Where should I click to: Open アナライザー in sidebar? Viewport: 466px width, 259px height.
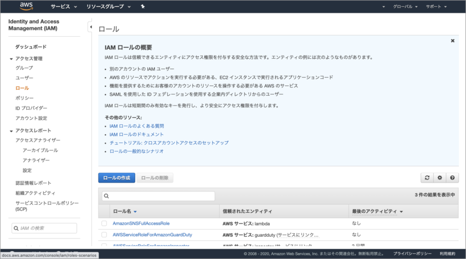pos(36,160)
